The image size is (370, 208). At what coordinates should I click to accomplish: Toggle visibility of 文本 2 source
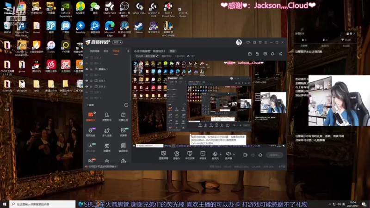[x=86, y=86]
